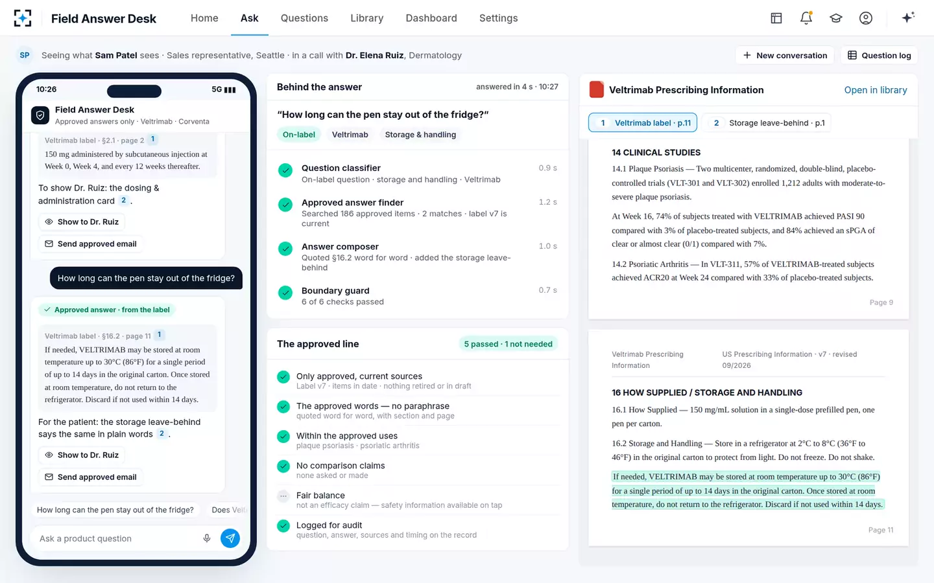Click the Field Answer Desk logo icon
This screenshot has width=934, height=583.
click(23, 18)
